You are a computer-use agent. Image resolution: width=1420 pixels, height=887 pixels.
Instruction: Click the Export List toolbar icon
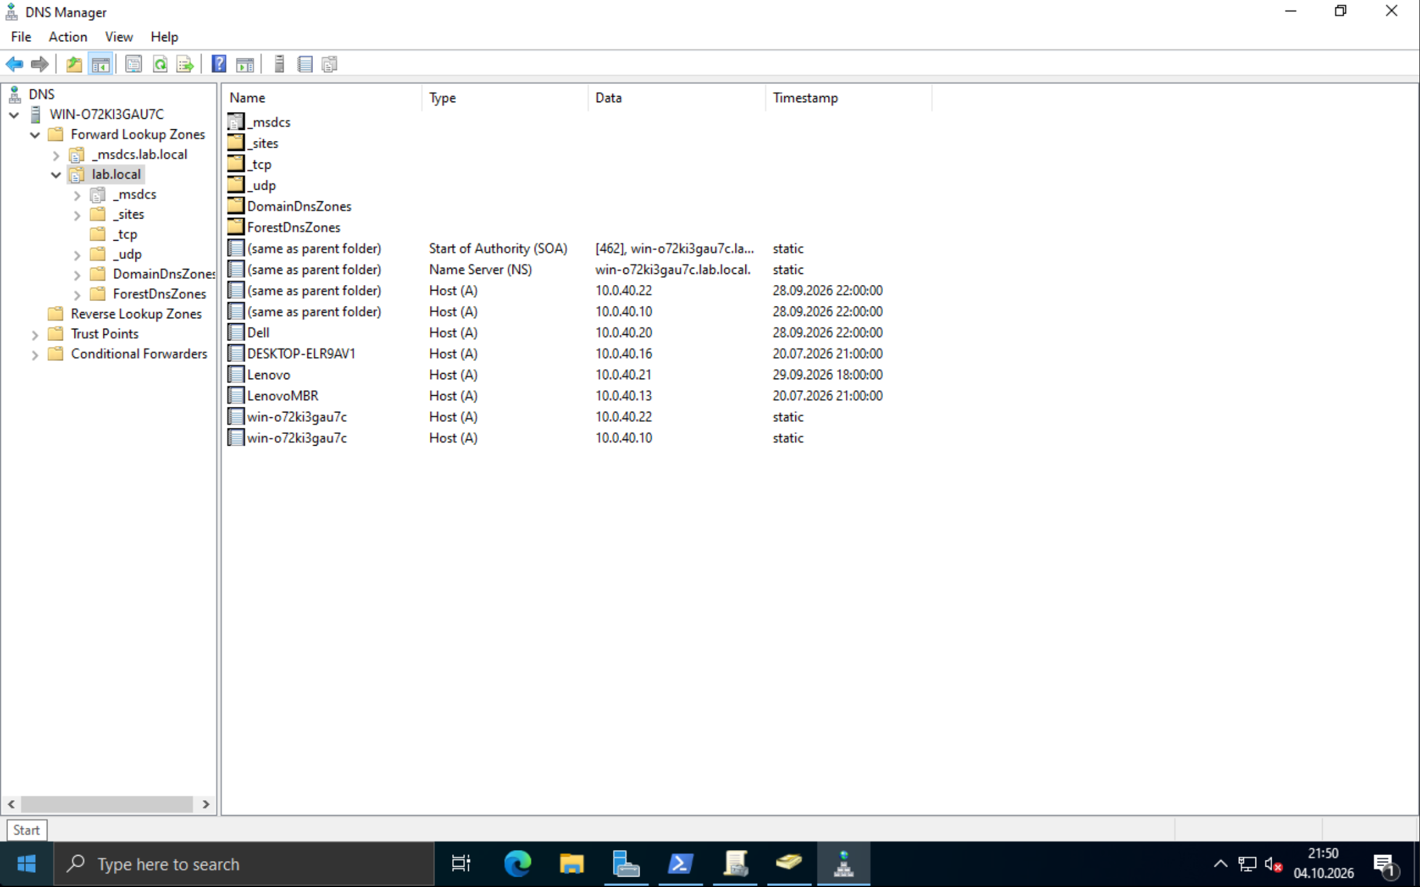[x=185, y=64]
